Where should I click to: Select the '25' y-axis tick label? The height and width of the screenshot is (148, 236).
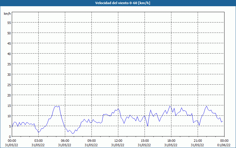(9, 85)
